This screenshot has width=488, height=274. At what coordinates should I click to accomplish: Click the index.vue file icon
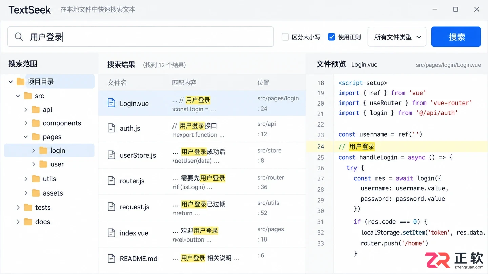[x=111, y=233]
